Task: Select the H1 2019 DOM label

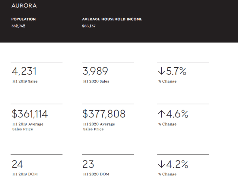Action: point(25,174)
